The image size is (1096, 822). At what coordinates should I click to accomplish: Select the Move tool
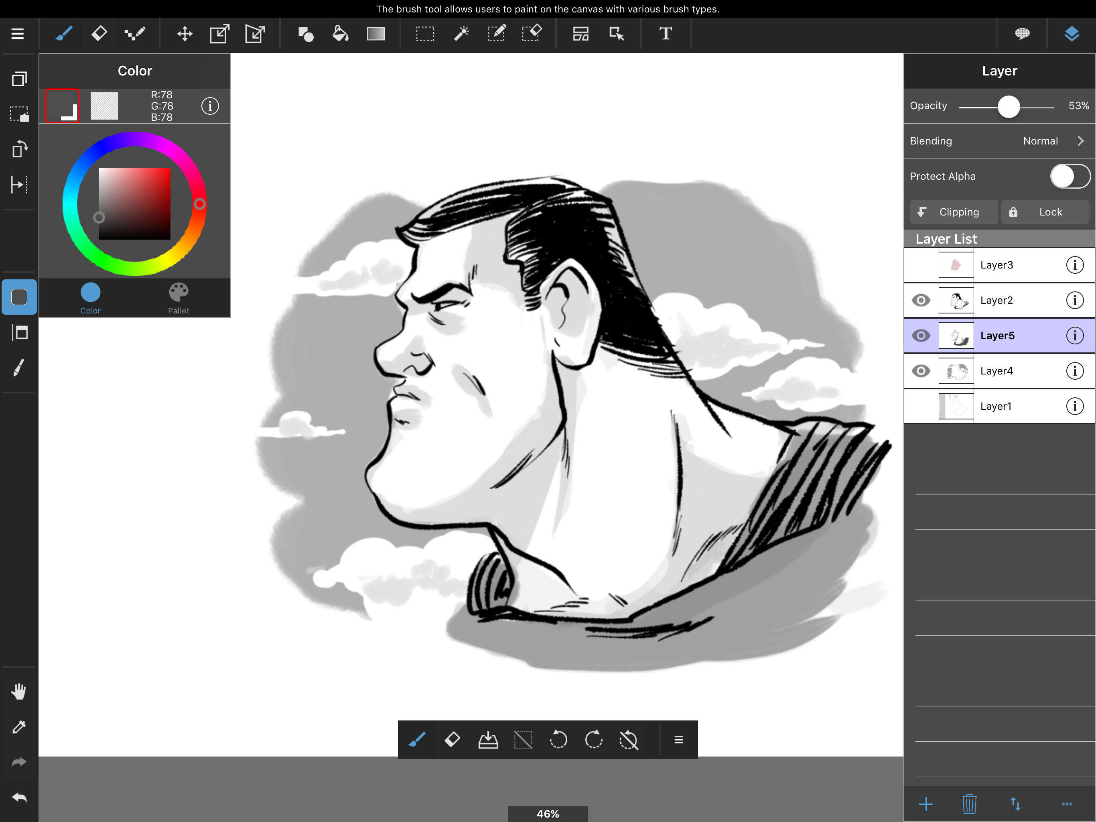click(x=185, y=34)
